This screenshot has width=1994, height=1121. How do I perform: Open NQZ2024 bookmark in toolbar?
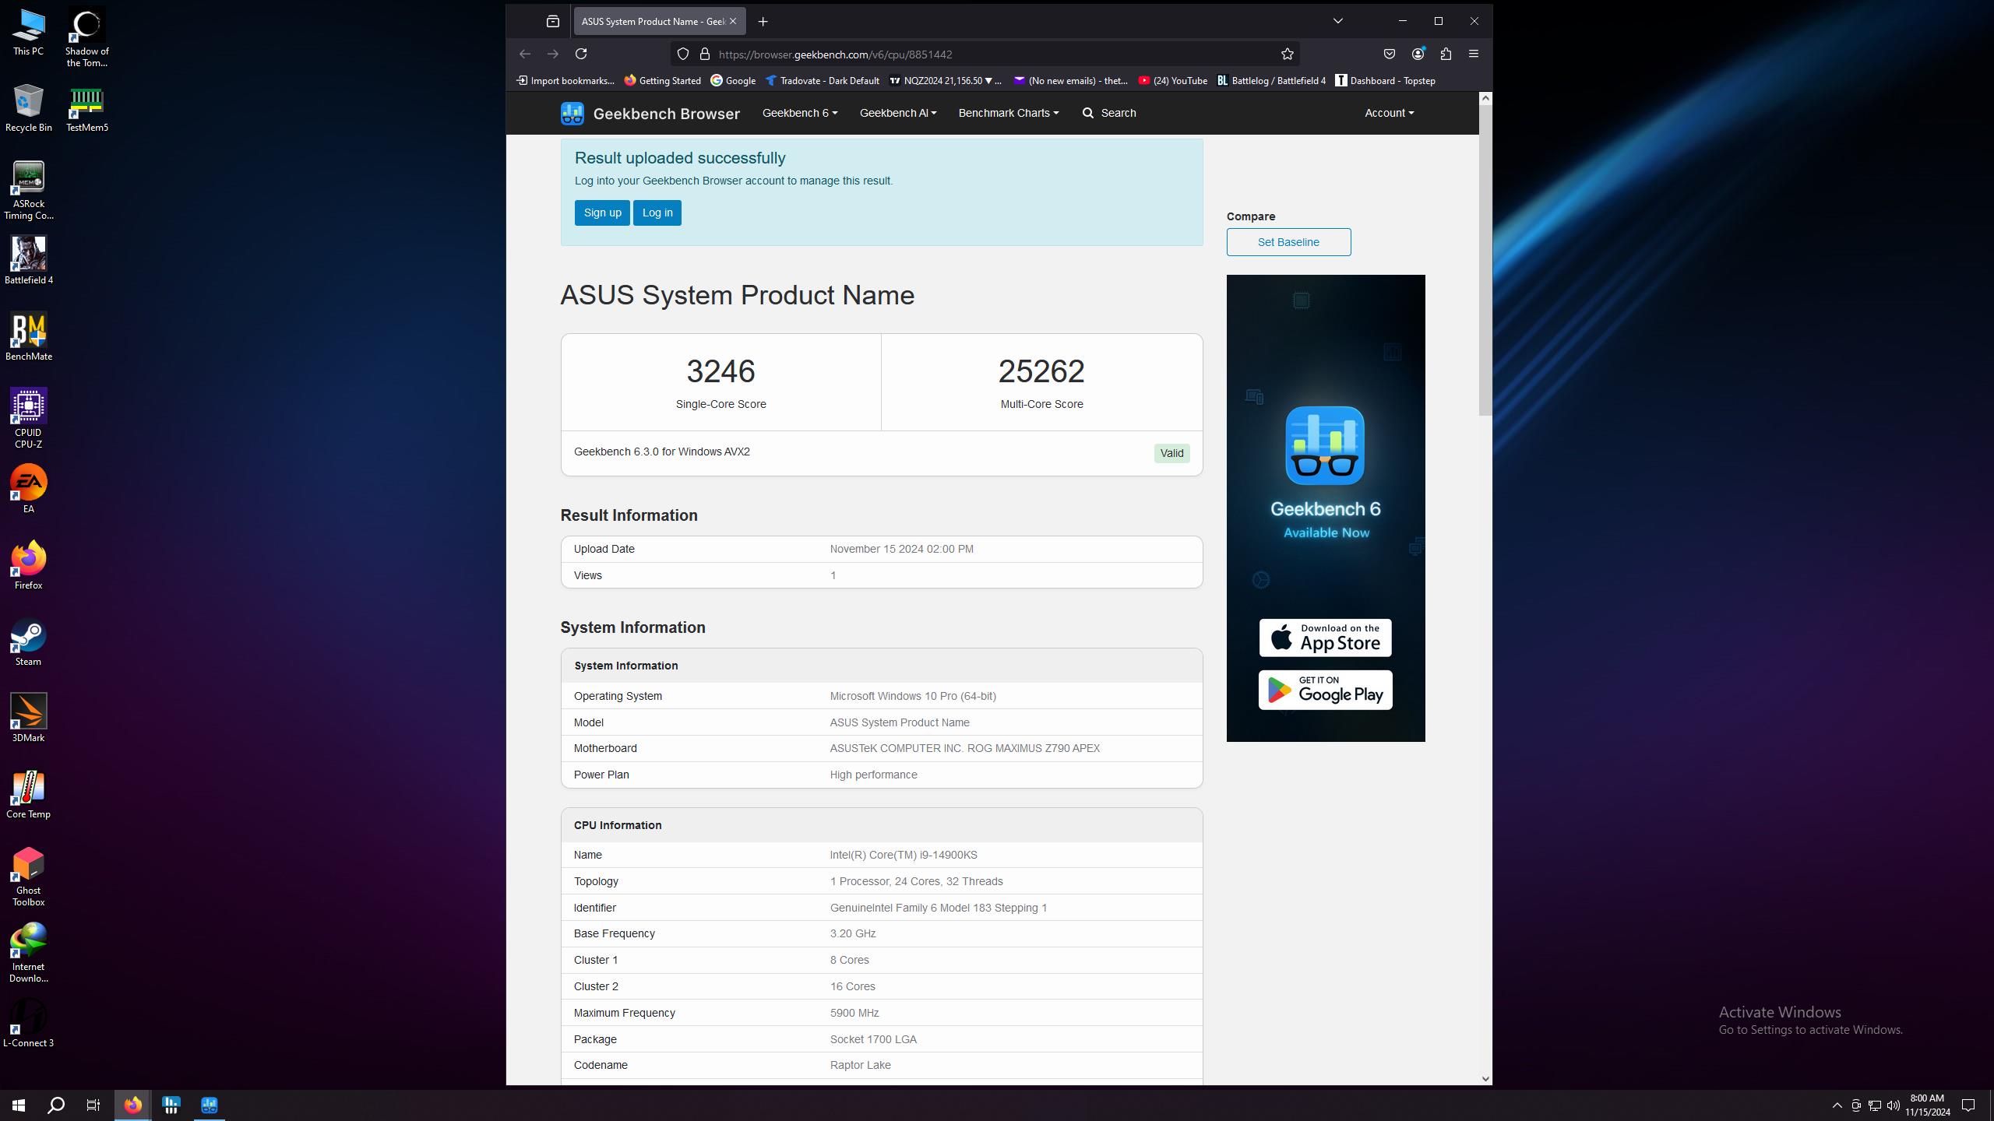tap(946, 80)
